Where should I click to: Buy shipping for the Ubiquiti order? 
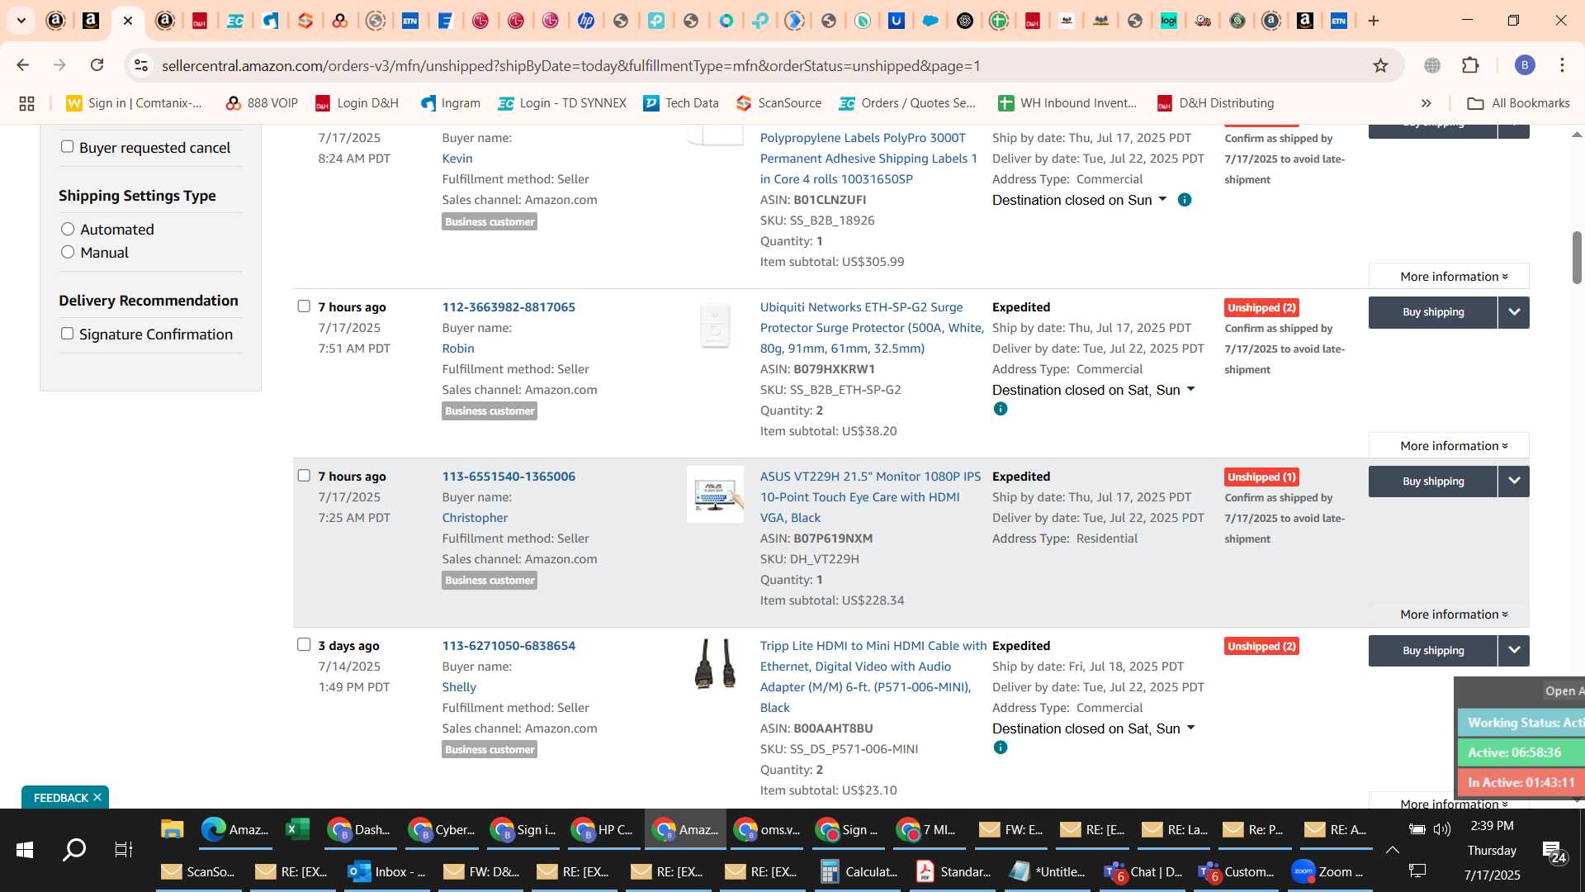tap(1433, 312)
